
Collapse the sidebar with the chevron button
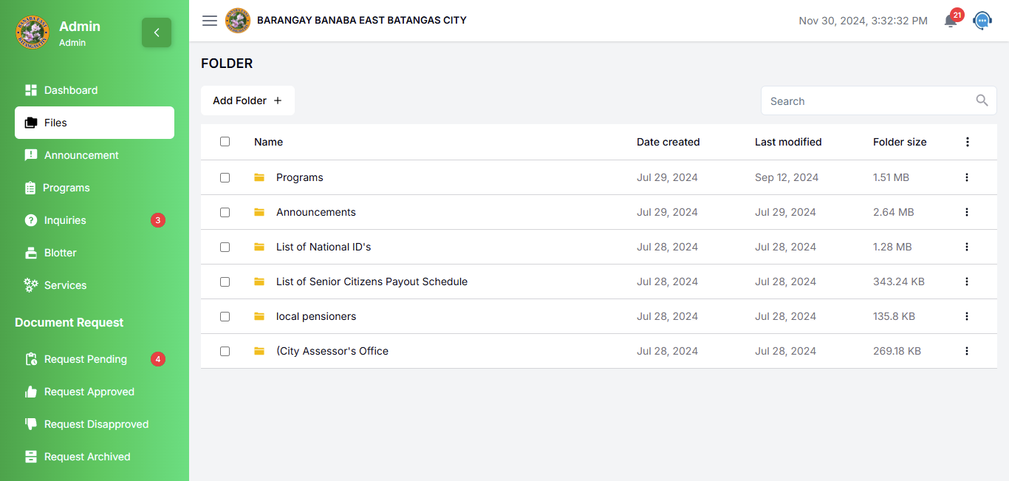coord(157,33)
